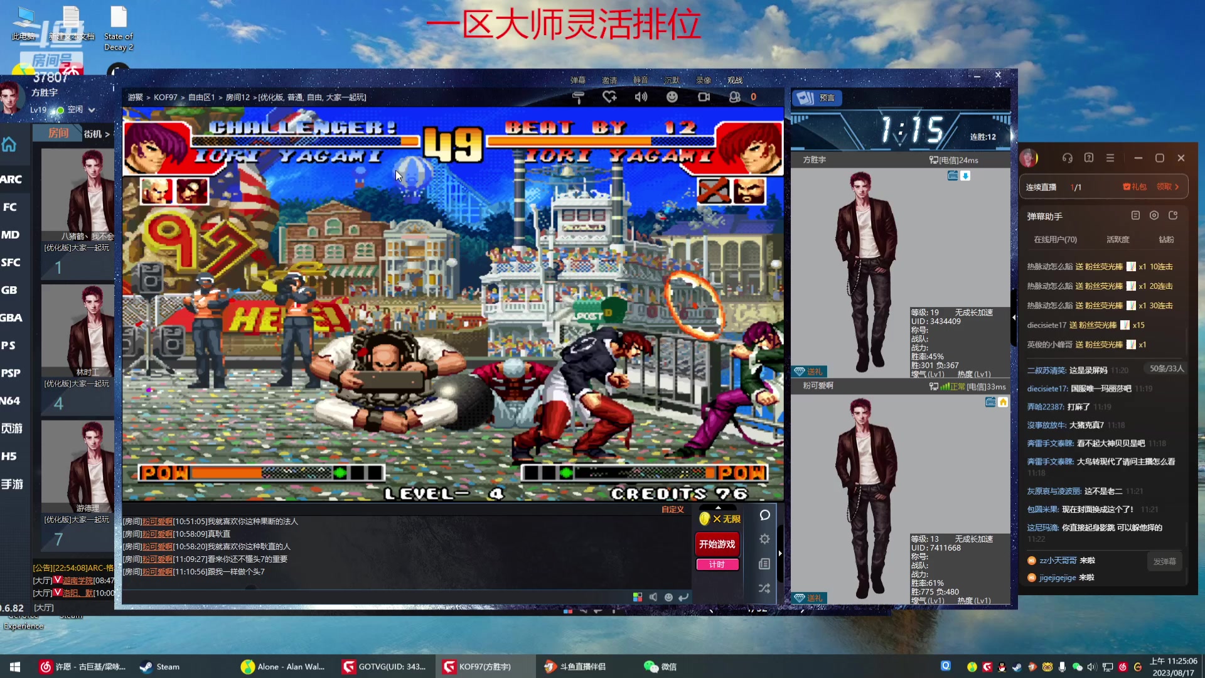Viewport: 1205px width, 678px height.
Task: Expand the 空闲 status dropdown
Action: tap(92, 110)
